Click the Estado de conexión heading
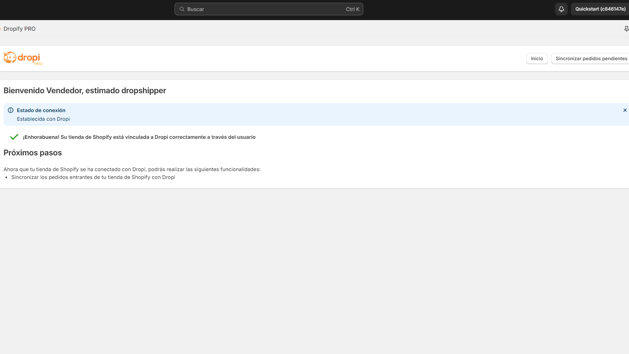The width and height of the screenshot is (629, 354). (x=41, y=110)
